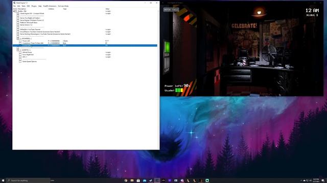Open Mail app from the taskbar
Image resolution: width=327 pixels, height=183 pixels.
tap(145, 180)
